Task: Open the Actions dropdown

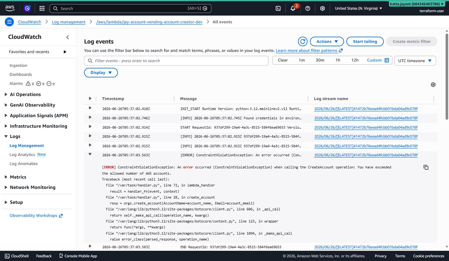Action: pos(327,41)
